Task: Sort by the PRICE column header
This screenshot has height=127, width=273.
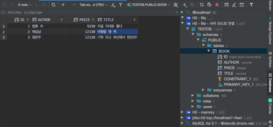Action: click(x=81, y=20)
